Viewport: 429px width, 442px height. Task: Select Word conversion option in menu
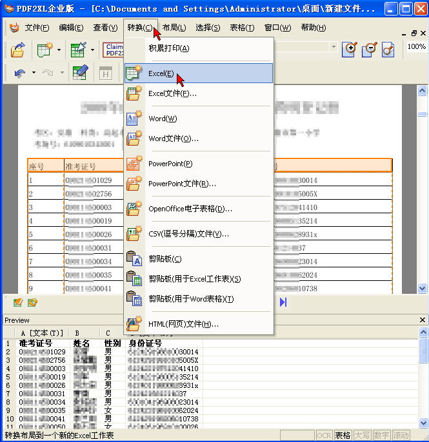(162, 119)
